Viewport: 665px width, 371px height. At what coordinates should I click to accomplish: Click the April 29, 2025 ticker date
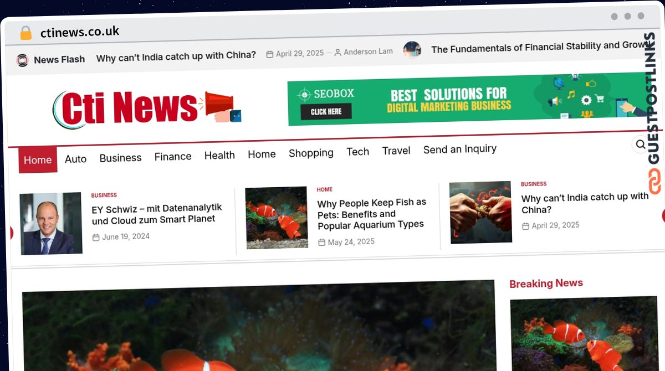(x=299, y=54)
